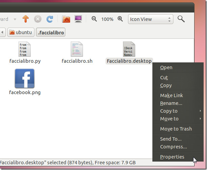The width and height of the screenshot is (207, 170).
Task: Zoom in with the plus magnifier
Action: coord(120,19)
